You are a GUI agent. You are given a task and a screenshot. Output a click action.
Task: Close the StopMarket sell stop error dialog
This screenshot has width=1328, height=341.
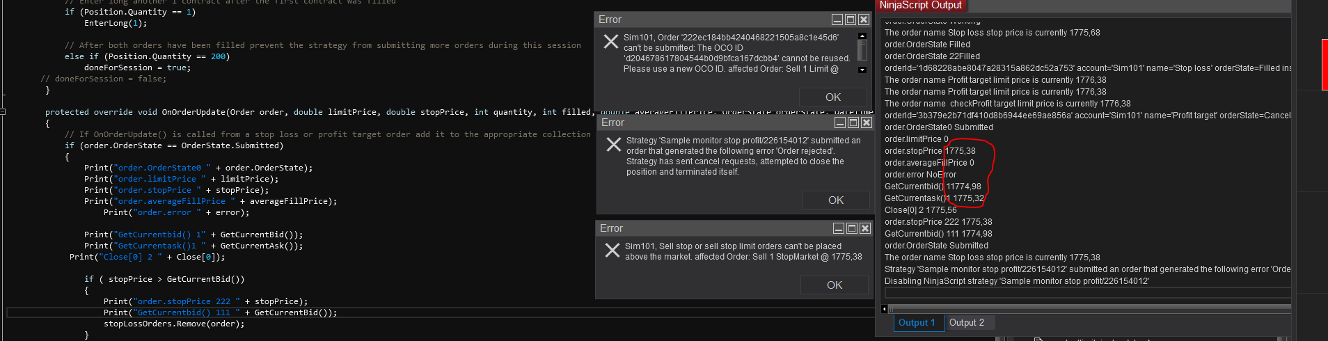865,228
